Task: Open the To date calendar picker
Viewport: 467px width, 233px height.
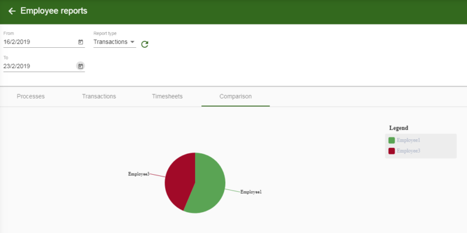Action: (81, 66)
